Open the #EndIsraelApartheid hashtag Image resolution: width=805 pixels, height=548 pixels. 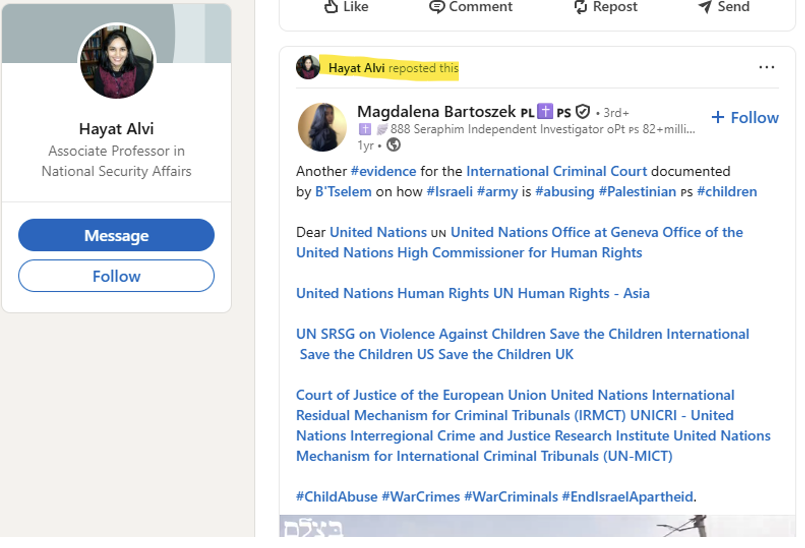(x=627, y=497)
